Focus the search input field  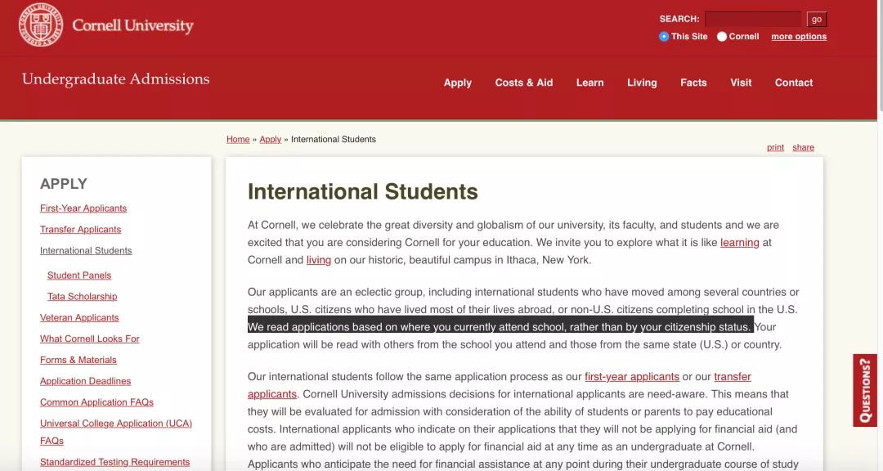(x=752, y=19)
